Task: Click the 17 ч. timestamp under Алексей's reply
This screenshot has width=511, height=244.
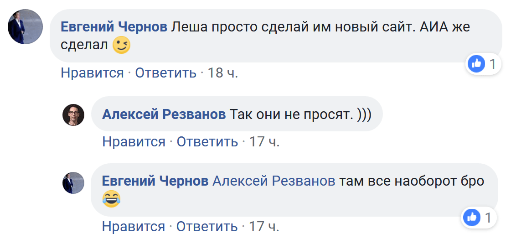Action: pos(264,141)
